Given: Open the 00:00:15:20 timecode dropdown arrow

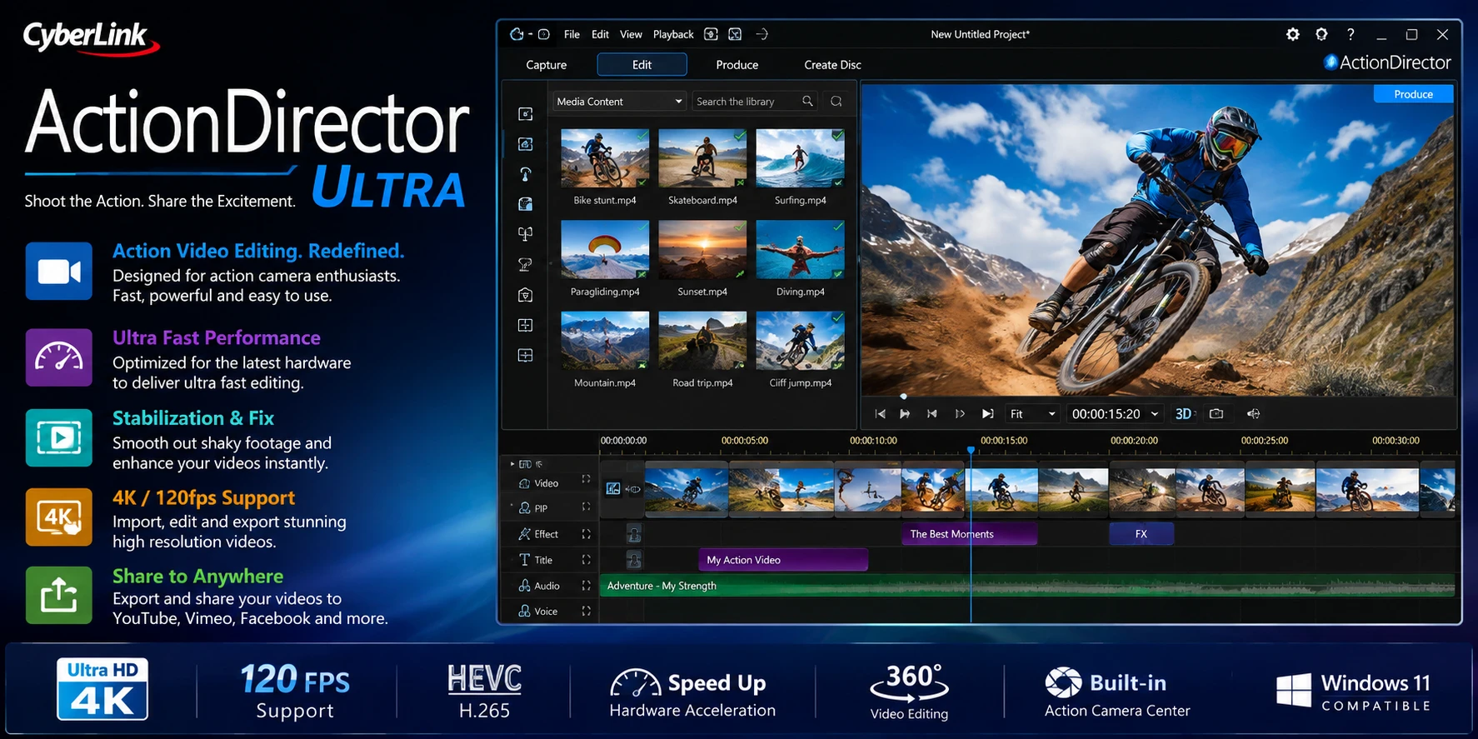Looking at the screenshot, I should 1155,414.
